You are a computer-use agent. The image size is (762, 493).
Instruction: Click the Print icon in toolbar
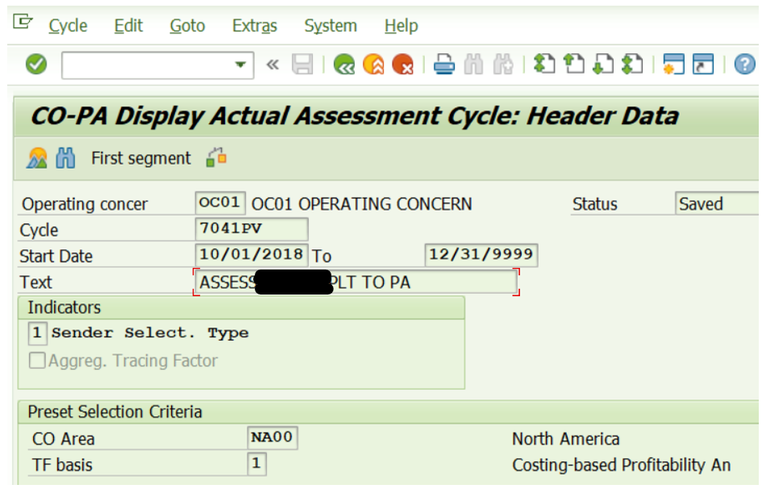(444, 65)
